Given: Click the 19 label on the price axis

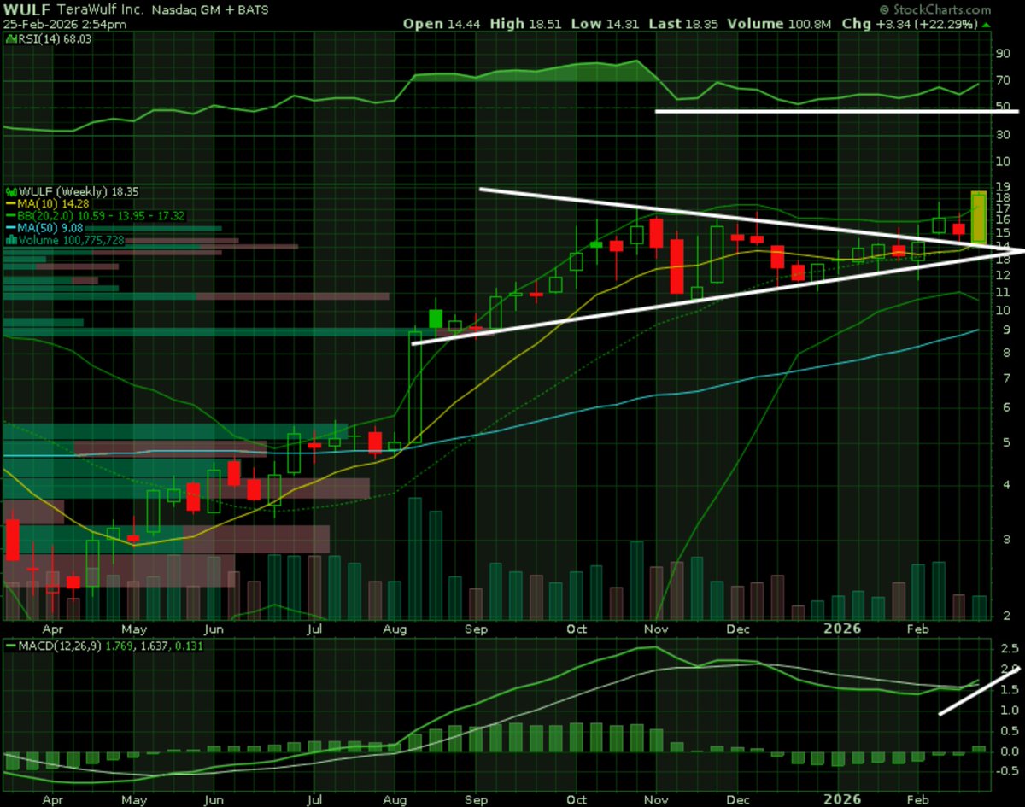Looking at the screenshot, I should tap(1003, 187).
